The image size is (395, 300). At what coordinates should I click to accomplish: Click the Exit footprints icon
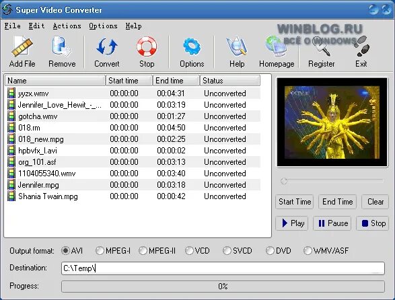click(361, 46)
